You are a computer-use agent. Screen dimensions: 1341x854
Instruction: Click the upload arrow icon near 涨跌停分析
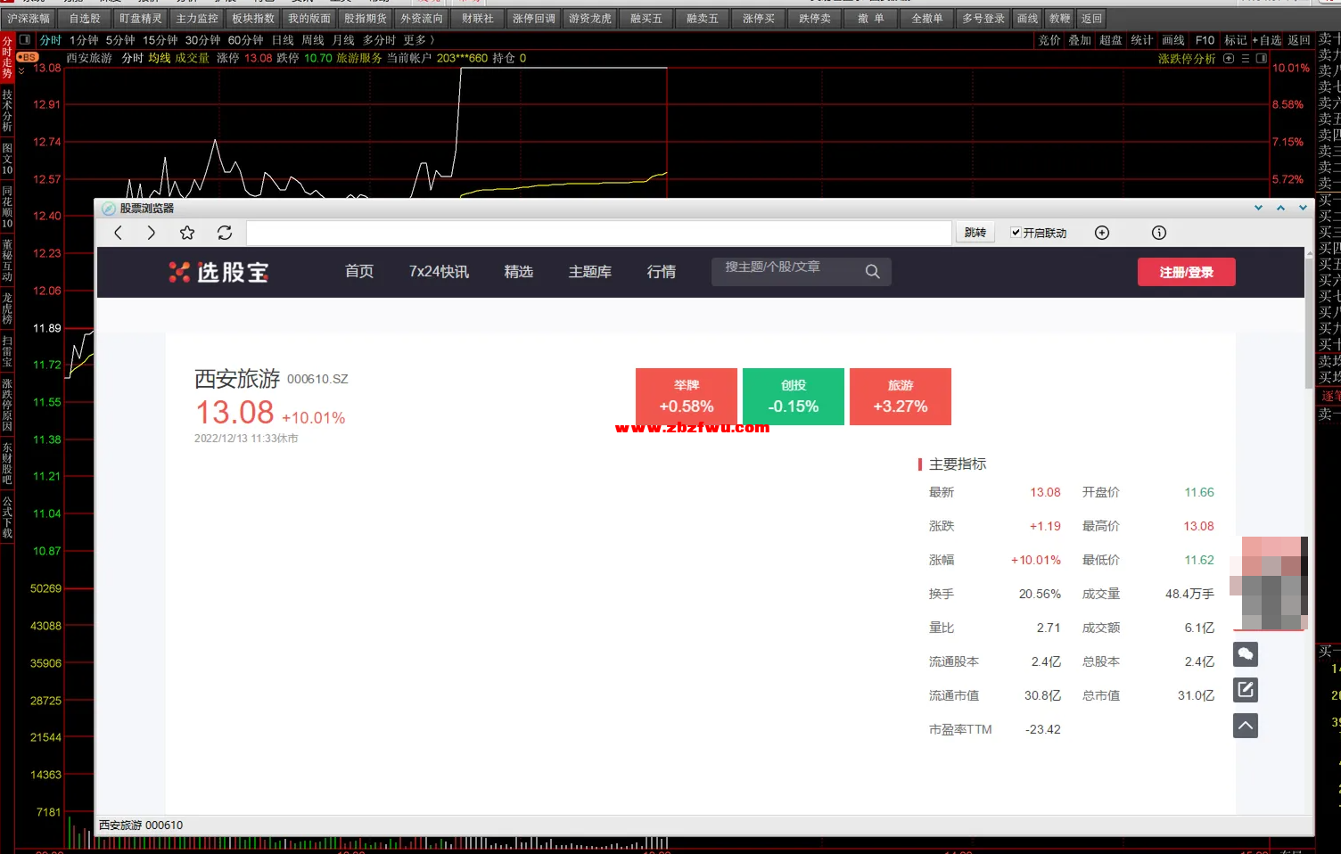tap(1229, 59)
